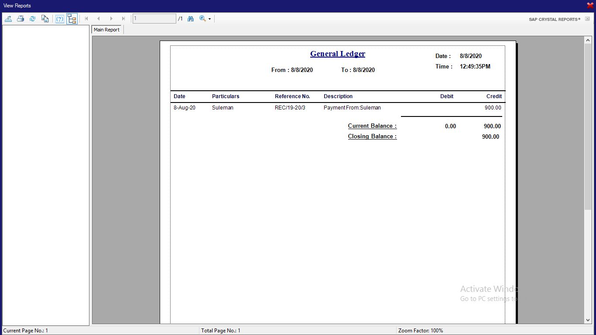The image size is (596, 335).
Task: Close the View Reports window
Action: click(590, 6)
